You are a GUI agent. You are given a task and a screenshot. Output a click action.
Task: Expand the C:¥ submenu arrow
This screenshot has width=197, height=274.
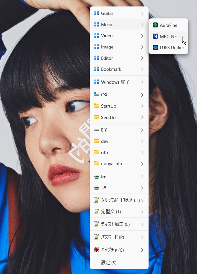[142, 95]
